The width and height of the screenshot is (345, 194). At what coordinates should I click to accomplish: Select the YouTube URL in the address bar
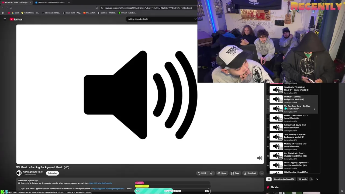pyautogui.click(x=148, y=8)
